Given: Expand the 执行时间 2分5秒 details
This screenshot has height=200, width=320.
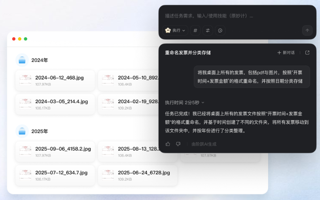Looking at the screenshot, I should click(x=184, y=102).
